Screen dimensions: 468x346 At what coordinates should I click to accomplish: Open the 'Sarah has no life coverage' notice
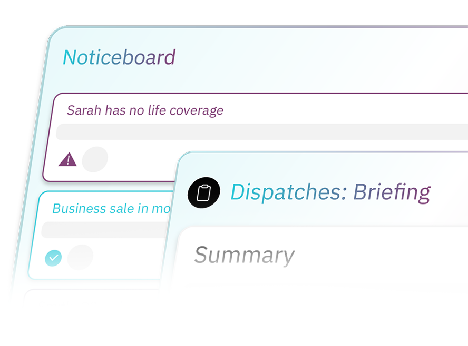pyautogui.click(x=145, y=110)
